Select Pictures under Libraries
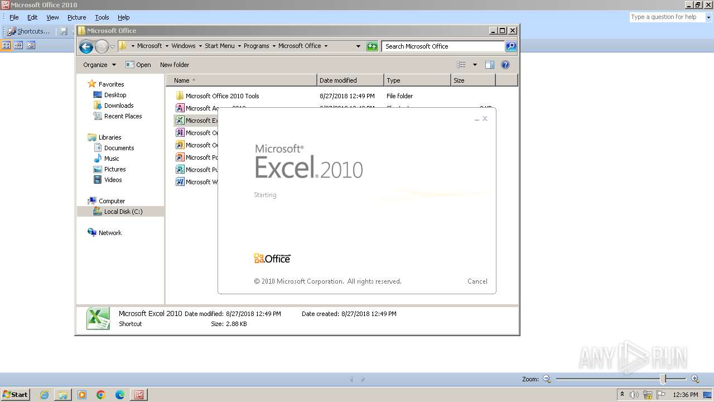The width and height of the screenshot is (714, 402). (x=109, y=169)
